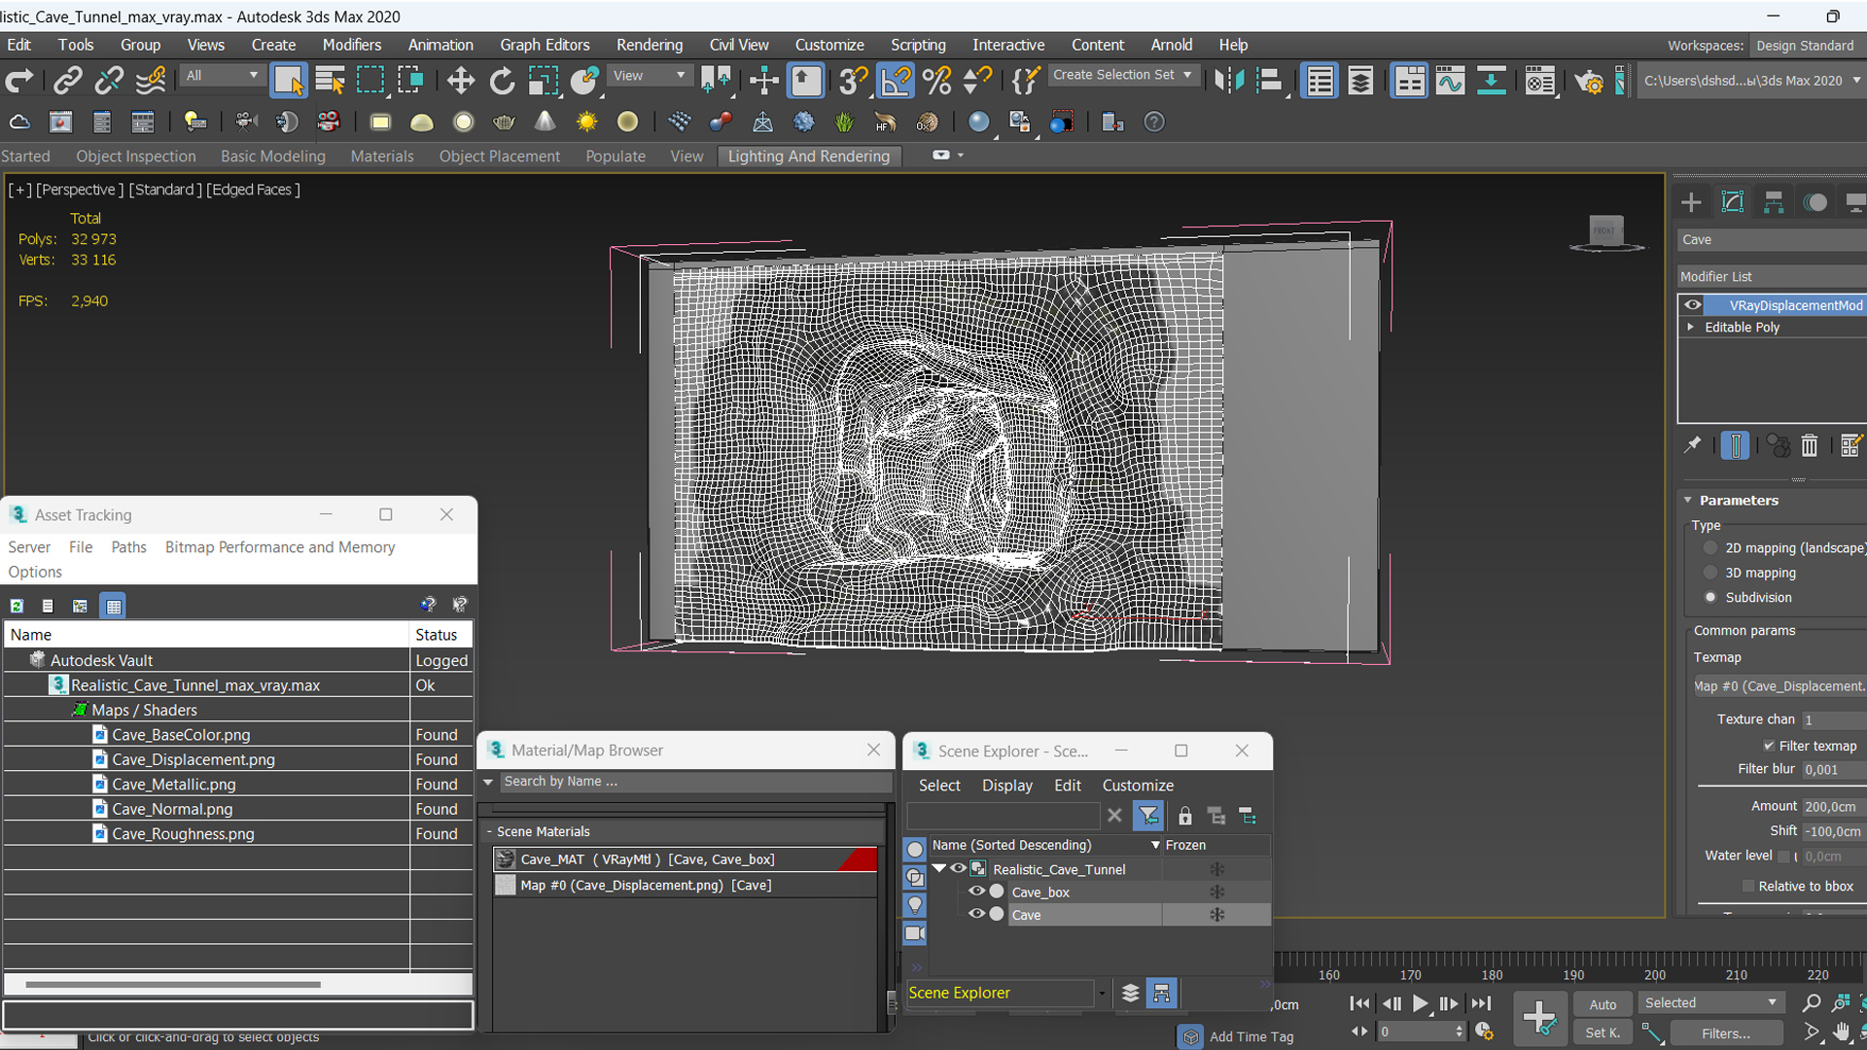Click the Render Setup teapot icon
The width and height of the screenshot is (1867, 1050).
click(x=1588, y=81)
